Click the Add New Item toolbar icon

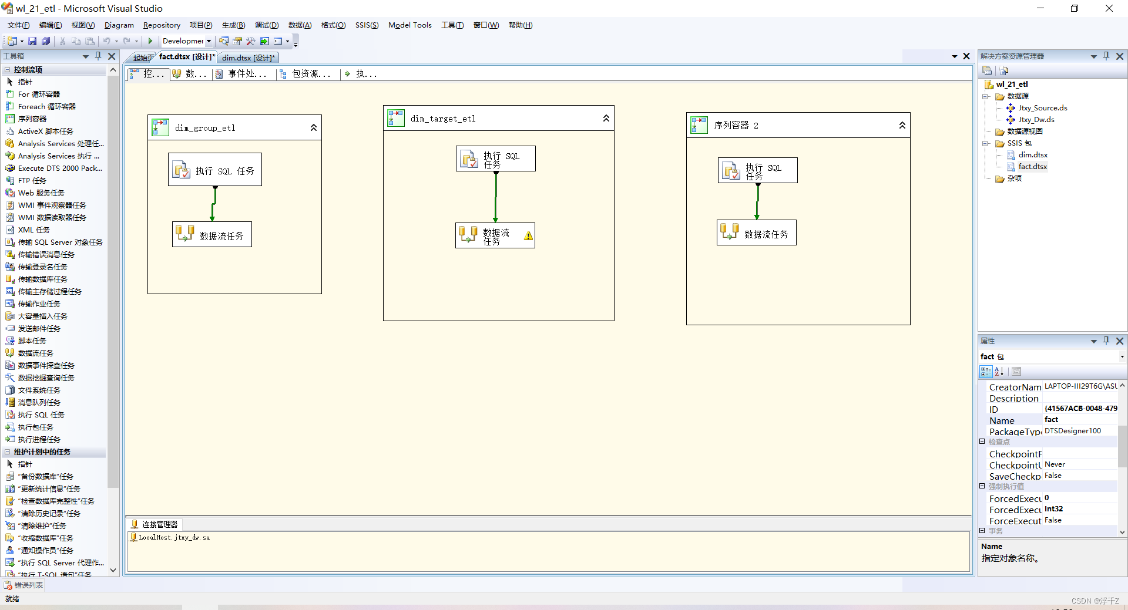coord(12,41)
